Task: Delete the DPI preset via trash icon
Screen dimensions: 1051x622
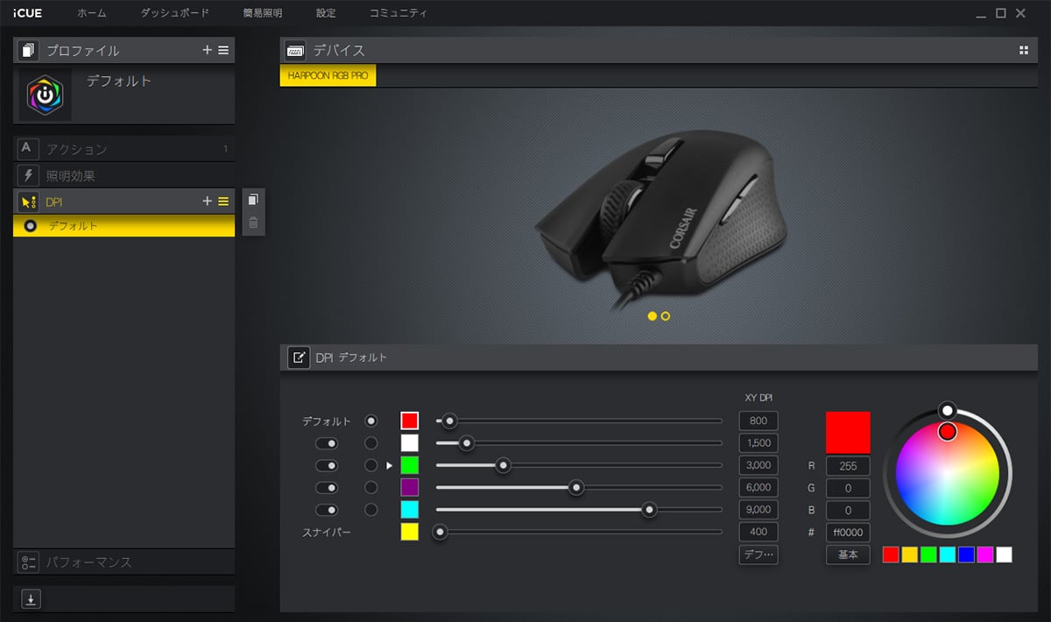Action: tap(253, 223)
